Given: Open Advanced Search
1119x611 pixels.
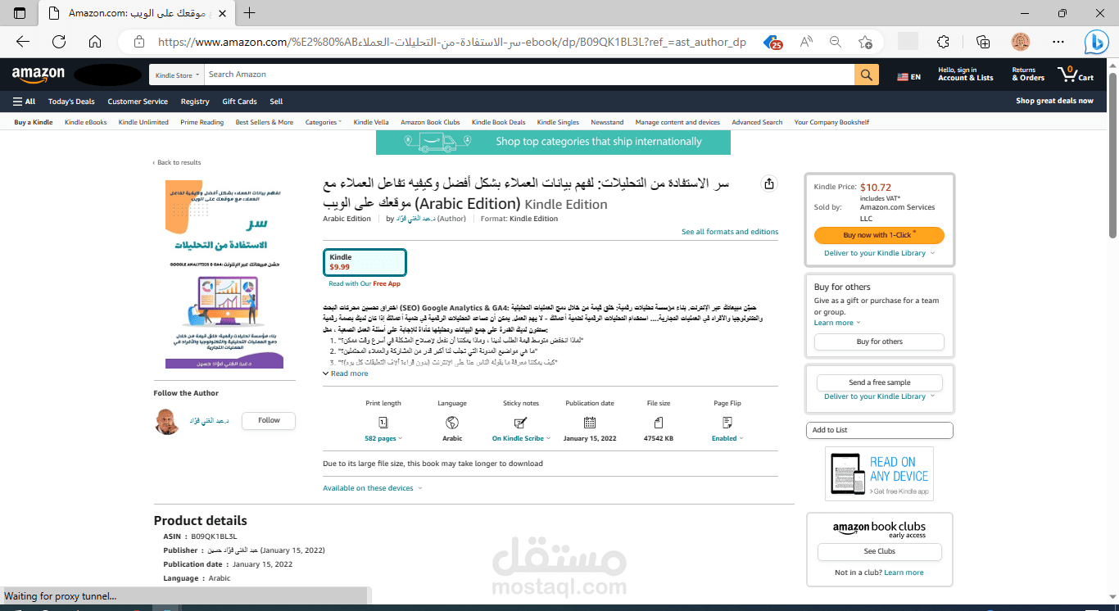Looking at the screenshot, I should pyautogui.click(x=757, y=122).
